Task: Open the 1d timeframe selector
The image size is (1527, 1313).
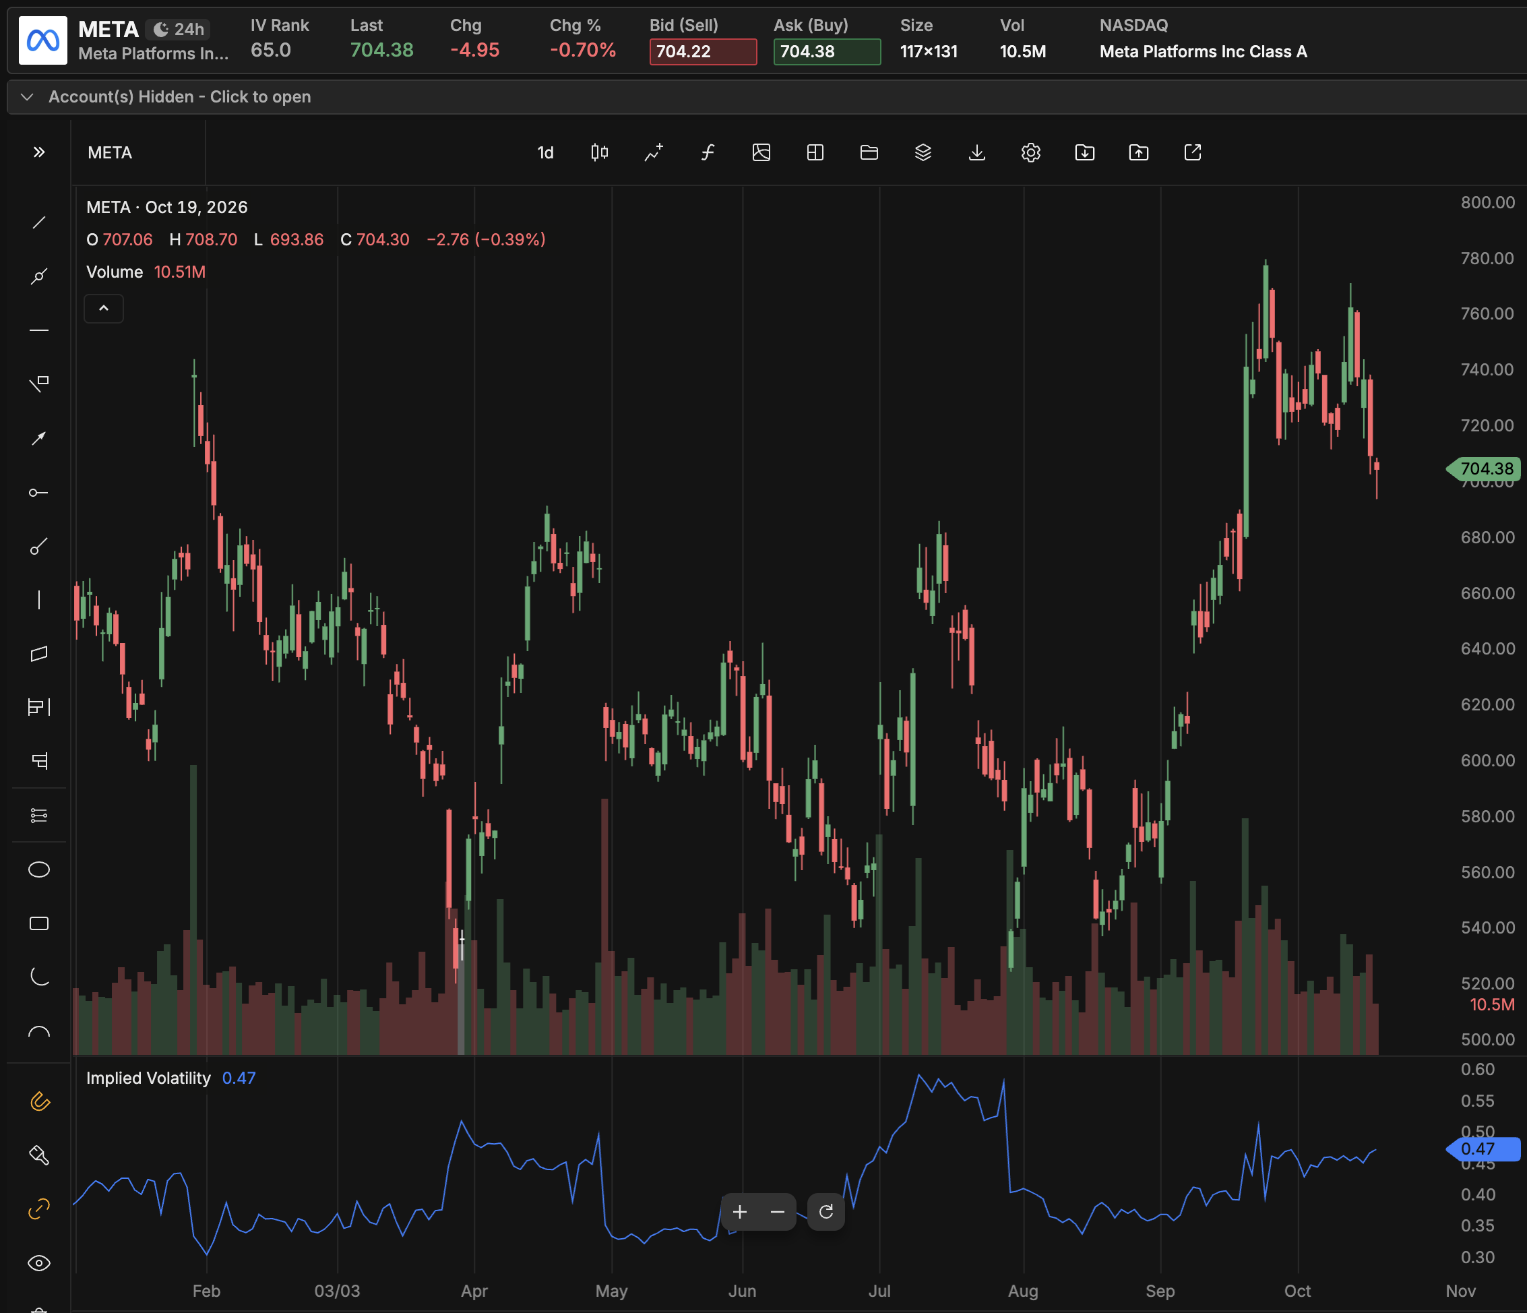Action: point(545,152)
